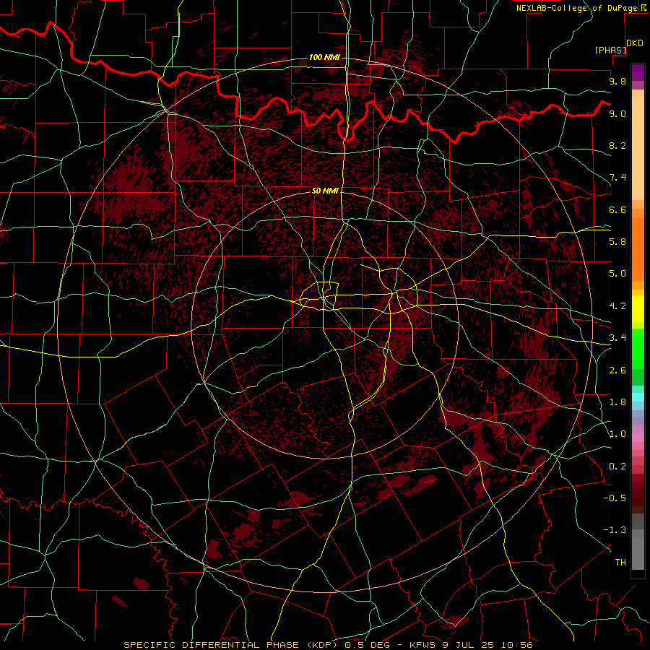Click the -0.5 scale value
650x650 pixels.
pos(615,498)
